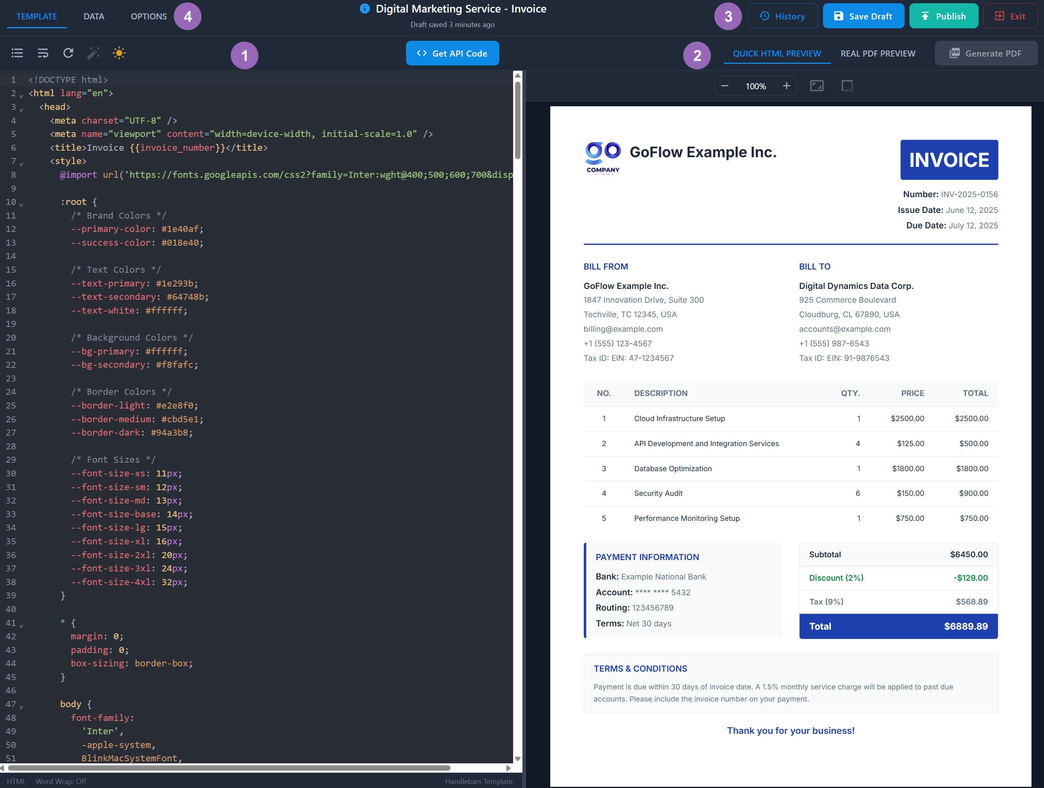The width and height of the screenshot is (1044, 788).
Task: Switch editor theme using the sun icon
Action: (x=119, y=53)
